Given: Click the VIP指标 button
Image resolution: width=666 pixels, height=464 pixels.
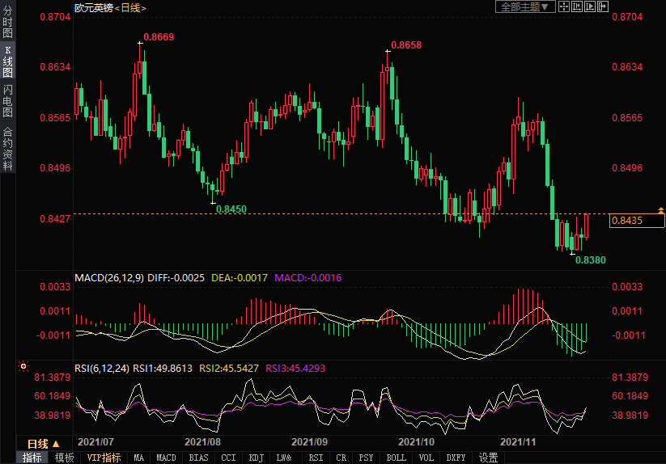Looking at the screenshot, I should (104, 458).
